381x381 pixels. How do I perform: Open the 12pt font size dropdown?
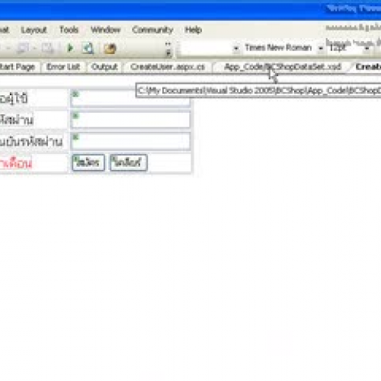[x=367, y=48]
